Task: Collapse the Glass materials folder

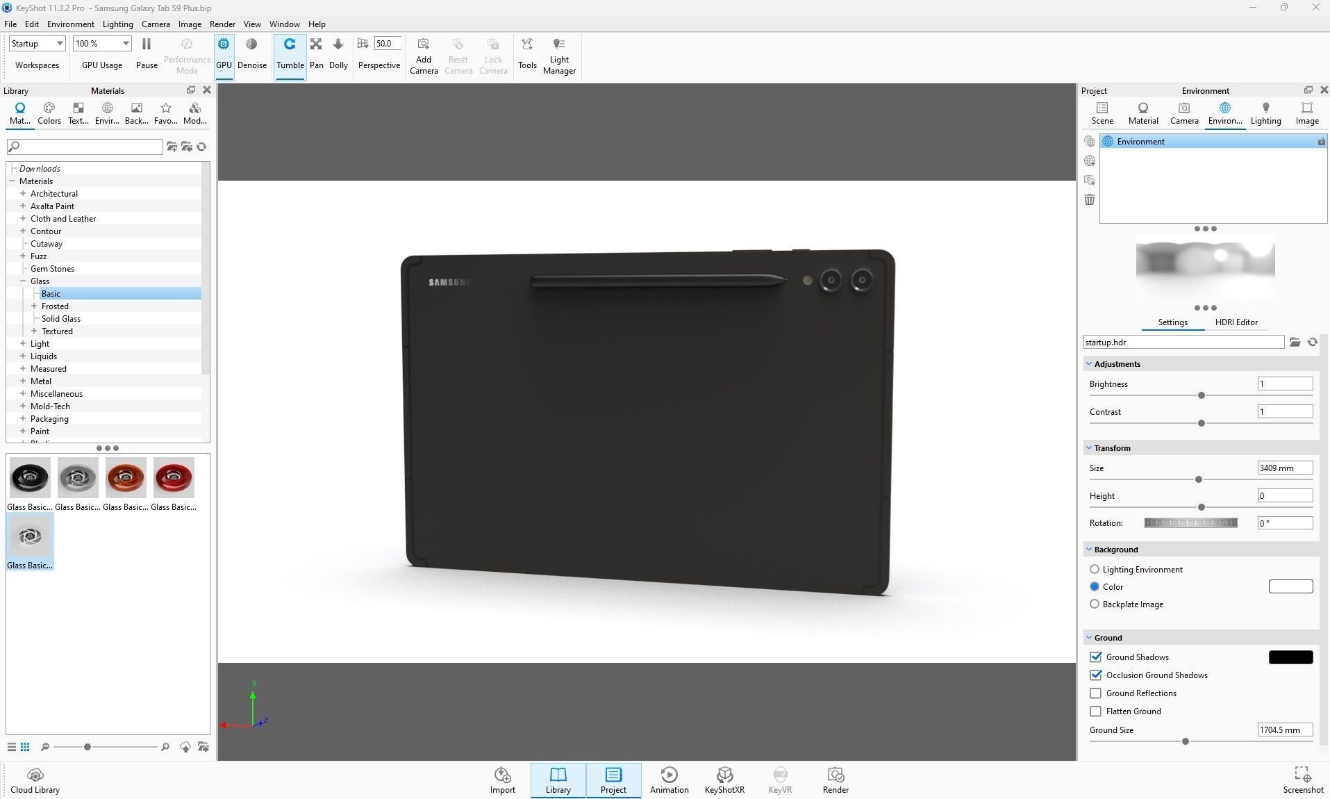Action: coord(23,281)
